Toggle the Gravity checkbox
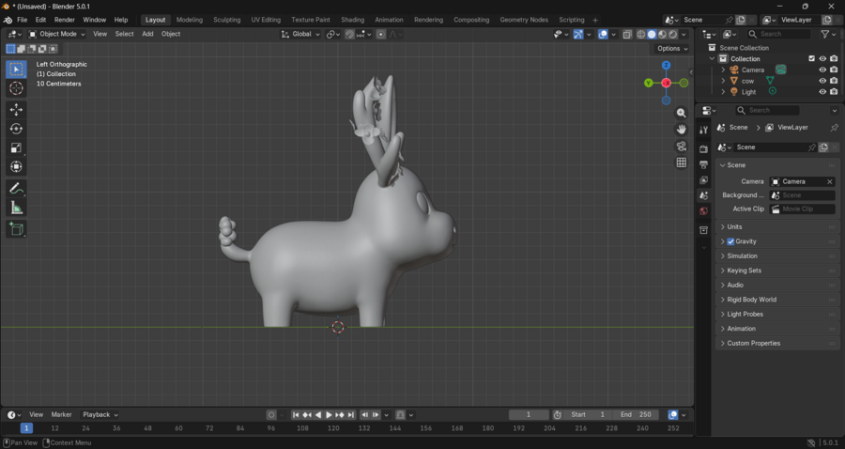845x449 pixels. (730, 241)
